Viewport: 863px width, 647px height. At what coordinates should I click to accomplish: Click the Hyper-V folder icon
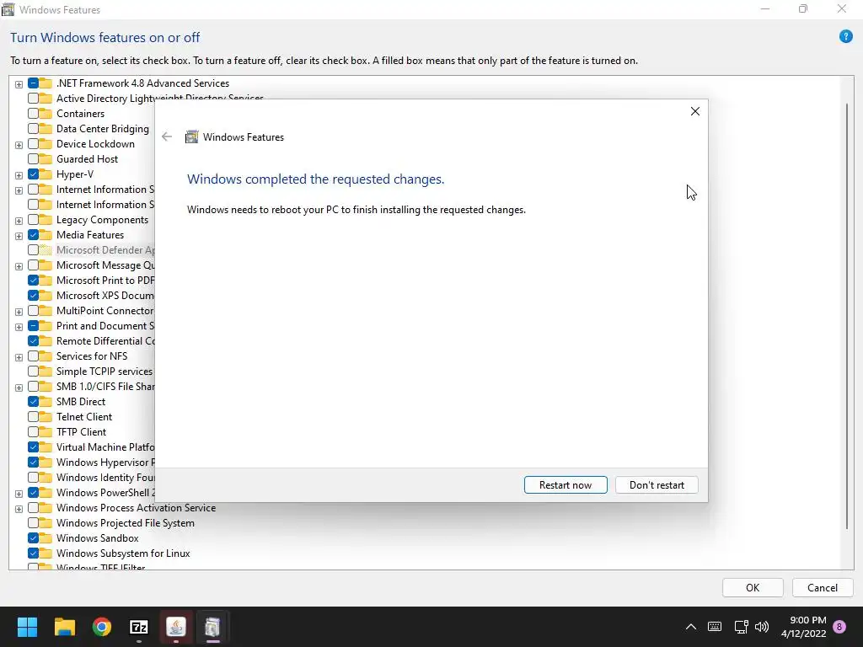[x=46, y=174]
